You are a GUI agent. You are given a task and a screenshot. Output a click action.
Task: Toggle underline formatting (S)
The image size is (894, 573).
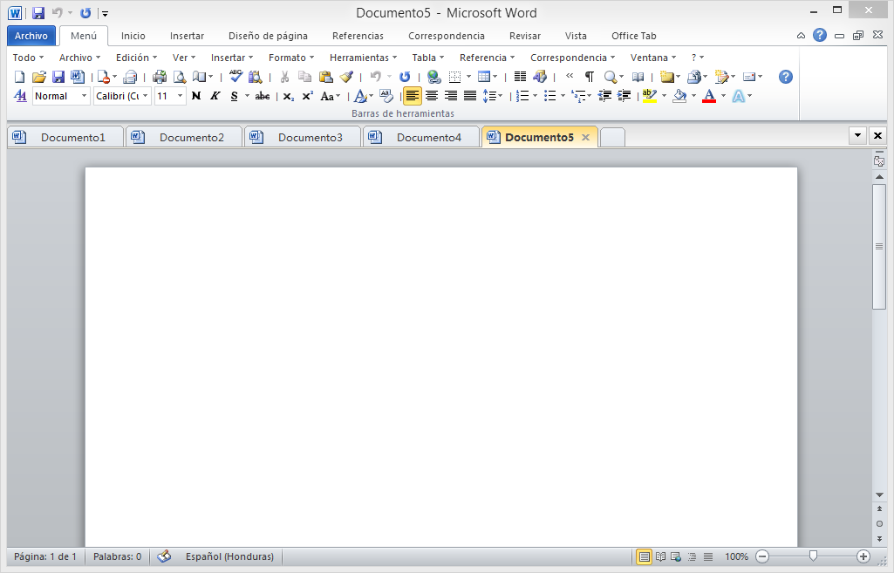235,96
